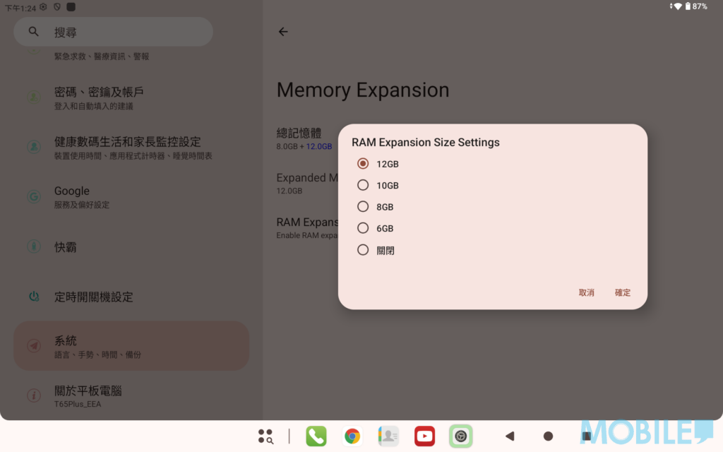The width and height of the screenshot is (723, 452).
Task: Open 關於平板電腦 settings entry
Action: click(x=131, y=395)
